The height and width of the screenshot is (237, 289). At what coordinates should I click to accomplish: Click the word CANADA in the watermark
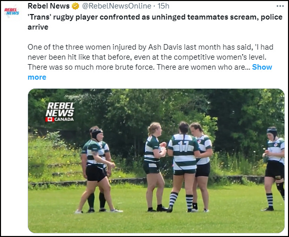click(x=64, y=120)
